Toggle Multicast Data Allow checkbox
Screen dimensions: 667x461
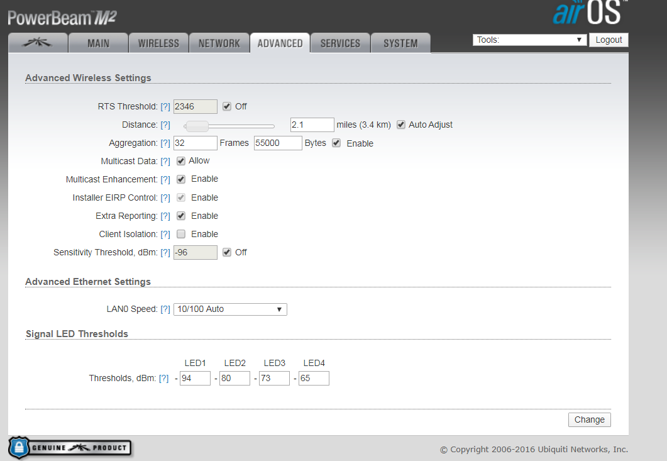pyautogui.click(x=181, y=161)
